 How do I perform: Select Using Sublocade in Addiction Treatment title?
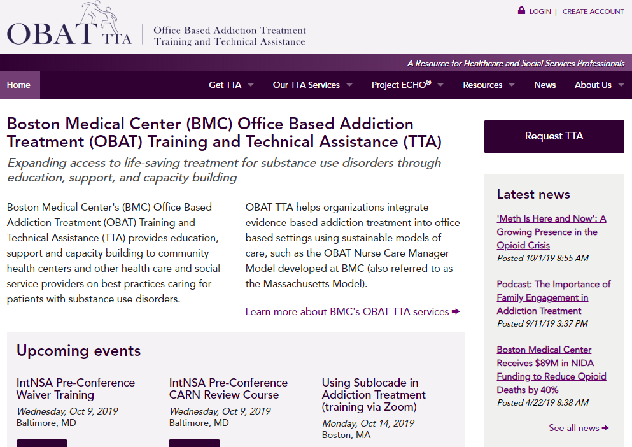374,395
